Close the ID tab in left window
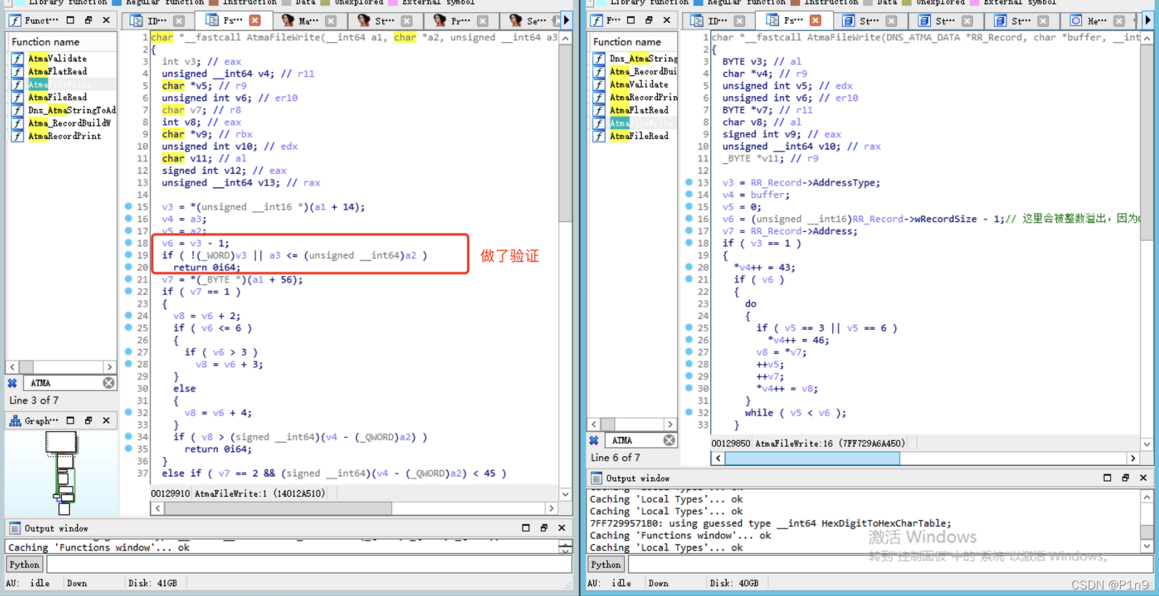Screen dimensions: 1159x596 179,20
